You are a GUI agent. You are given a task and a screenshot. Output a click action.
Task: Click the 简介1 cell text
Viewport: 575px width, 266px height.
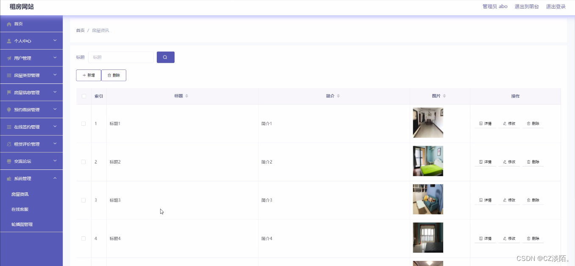[267, 124]
